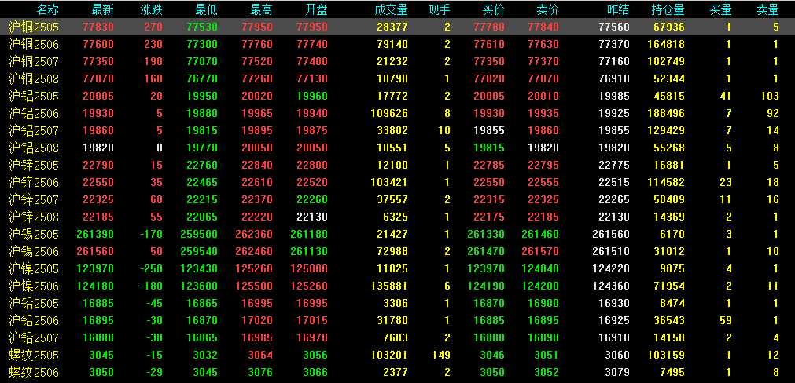Click open interest 102749 for 沪铜2507
Screen dimensions: 795x383
point(666,62)
